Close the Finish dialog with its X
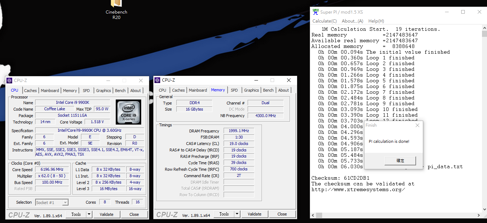The height and width of the screenshot is (223, 487). (x=417, y=125)
